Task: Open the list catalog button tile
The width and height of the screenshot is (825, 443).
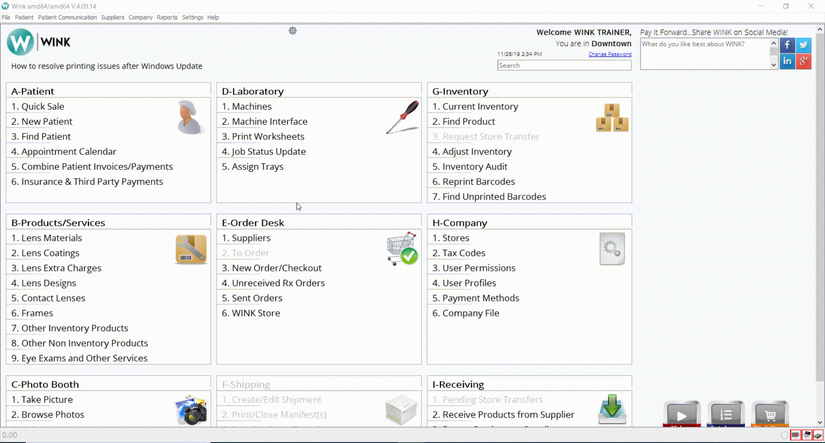Action: pos(726,414)
